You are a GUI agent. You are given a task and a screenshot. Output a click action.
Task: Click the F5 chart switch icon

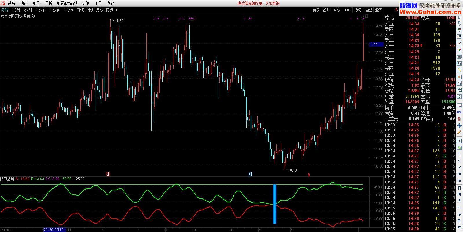[x=459, y=141]
